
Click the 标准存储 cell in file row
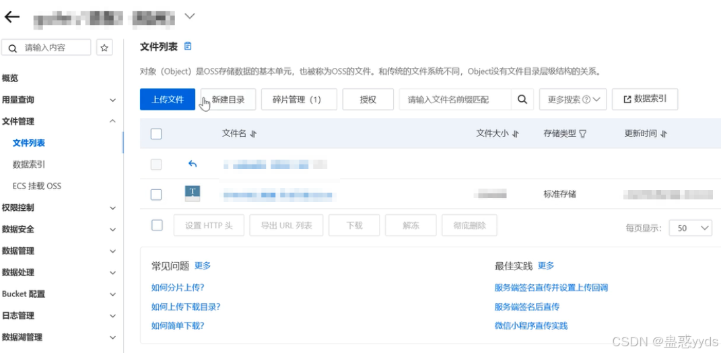coord(559,194)
